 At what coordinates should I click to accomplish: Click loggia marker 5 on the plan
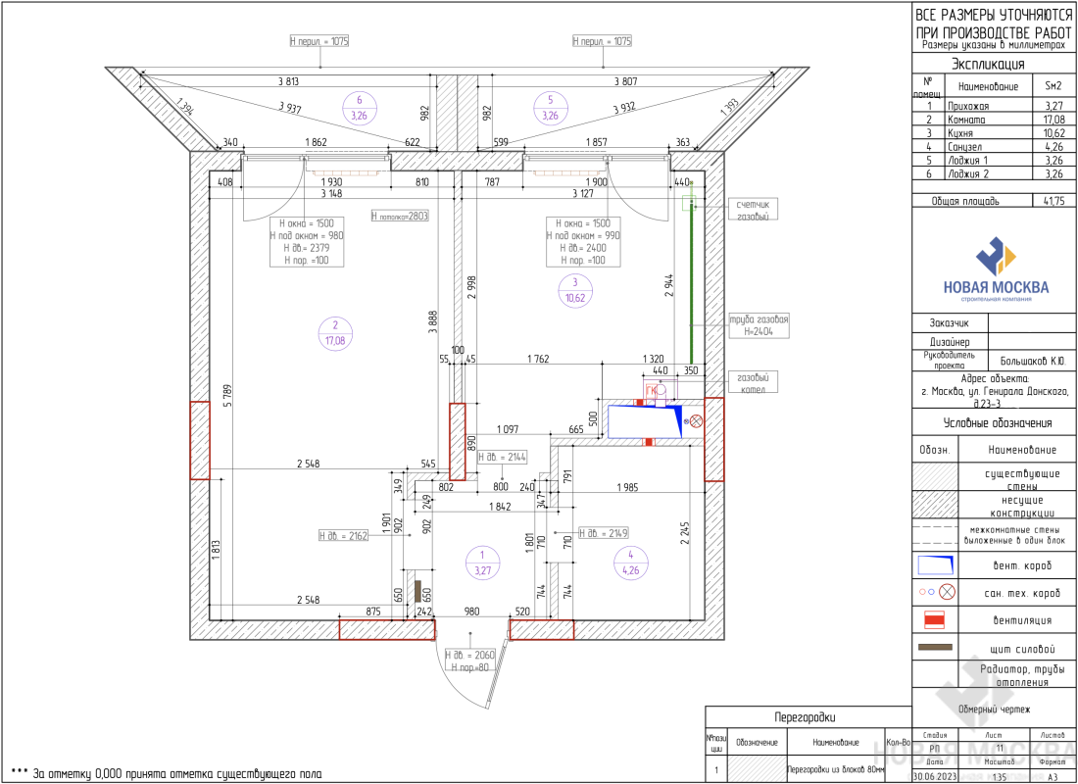click(x=550, y=108)
